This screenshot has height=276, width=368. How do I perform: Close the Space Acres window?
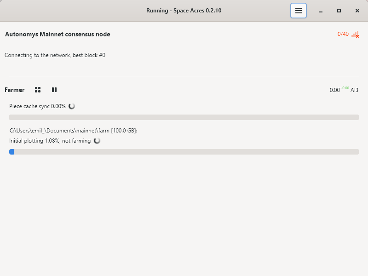357,11
